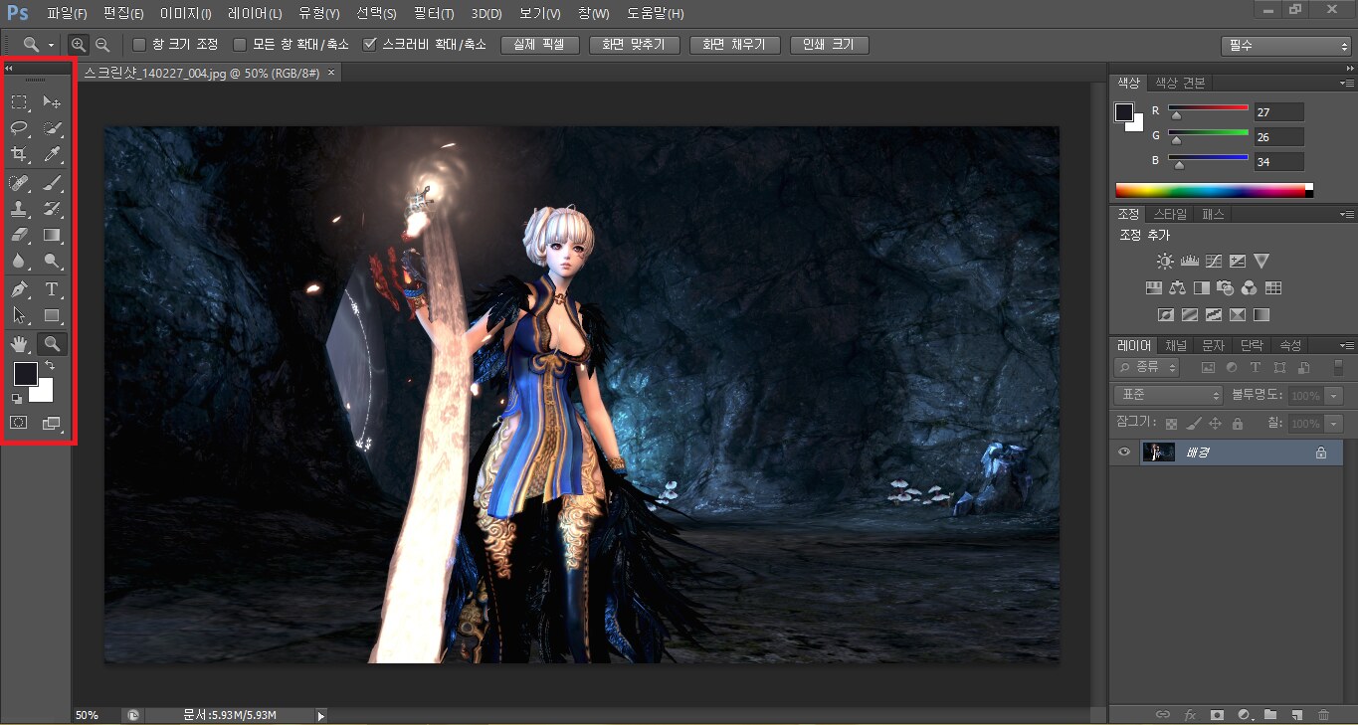
Task: Select the Spot Healing Brush tool
Action: pyautogui.click(x=19, y=183)
